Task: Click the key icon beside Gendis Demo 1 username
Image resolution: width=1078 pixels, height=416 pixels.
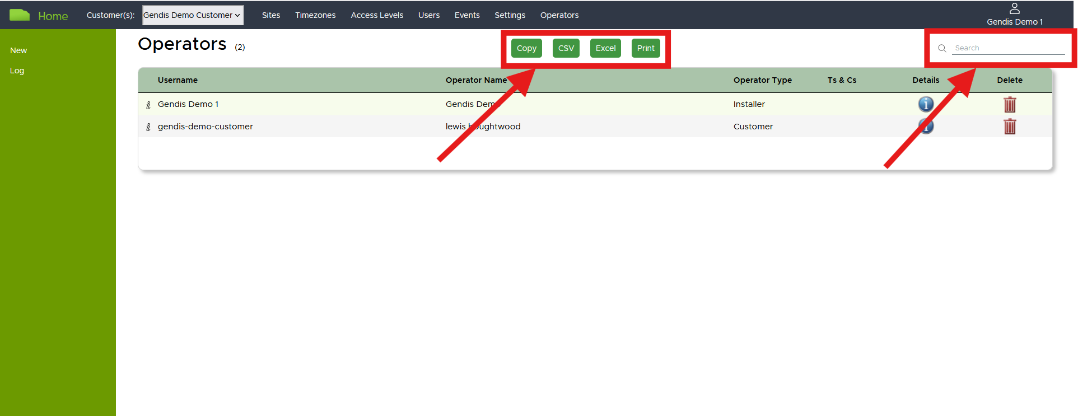Action: coord(148,105)
